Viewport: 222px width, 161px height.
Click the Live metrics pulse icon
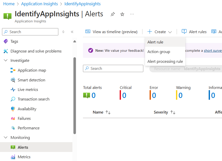coord(13,90)
